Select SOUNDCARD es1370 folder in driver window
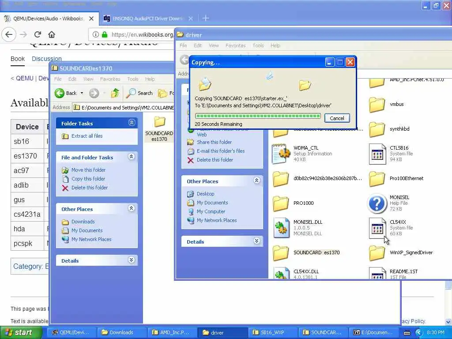 point(306,252)
